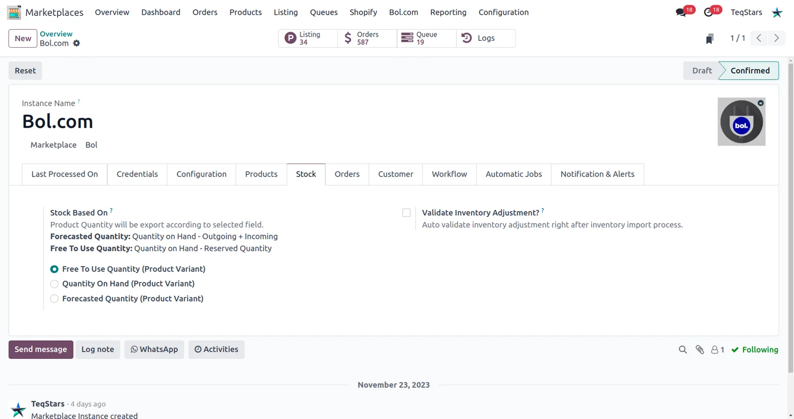Image resolution: width=794 pixels, height=419 pixels.
Task: Click the search icon in chatter
Action: pos(683,350)
